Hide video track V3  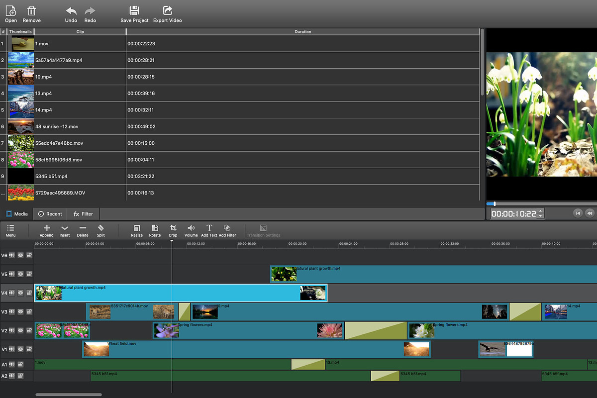pyautogui.click(x=21, y=312)
